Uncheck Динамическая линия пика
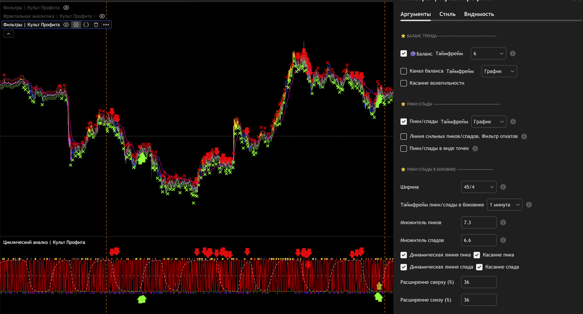 (404, 255)
